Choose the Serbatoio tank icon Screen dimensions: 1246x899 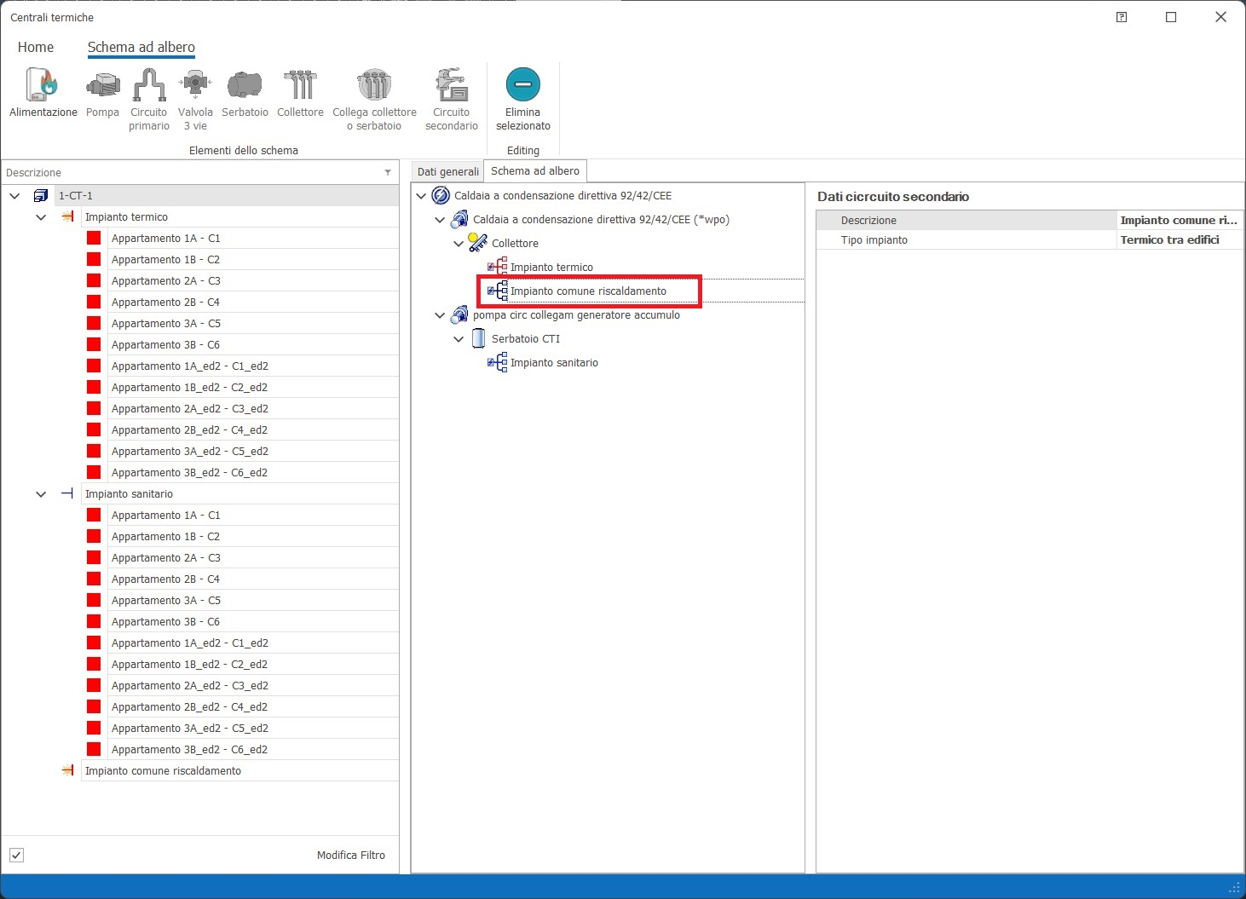pos(245,86)
